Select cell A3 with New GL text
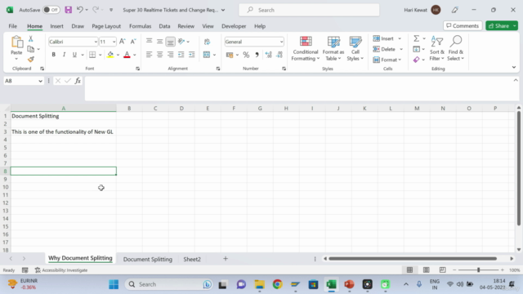 pyautogui.click(x=64, y=131)
